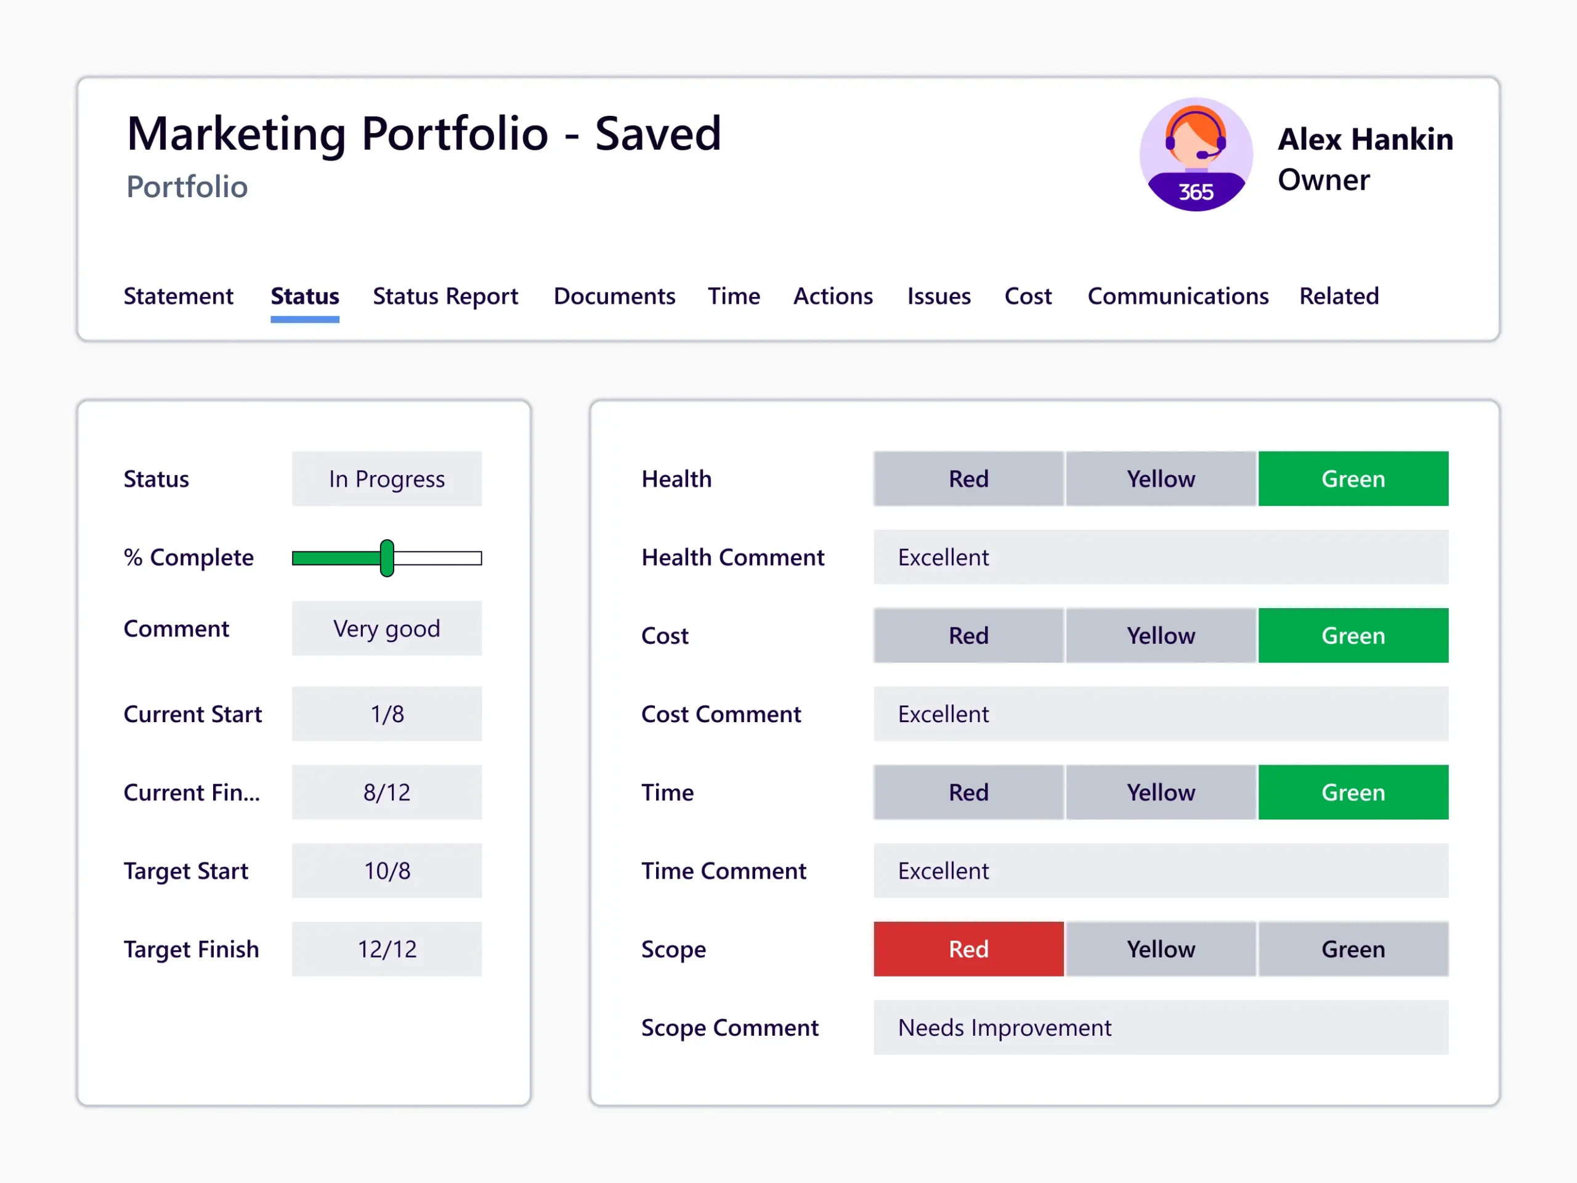Click the Scope Comment input field
Viewport: 1577px width, 1183px height.
tap(1160, 1028)
